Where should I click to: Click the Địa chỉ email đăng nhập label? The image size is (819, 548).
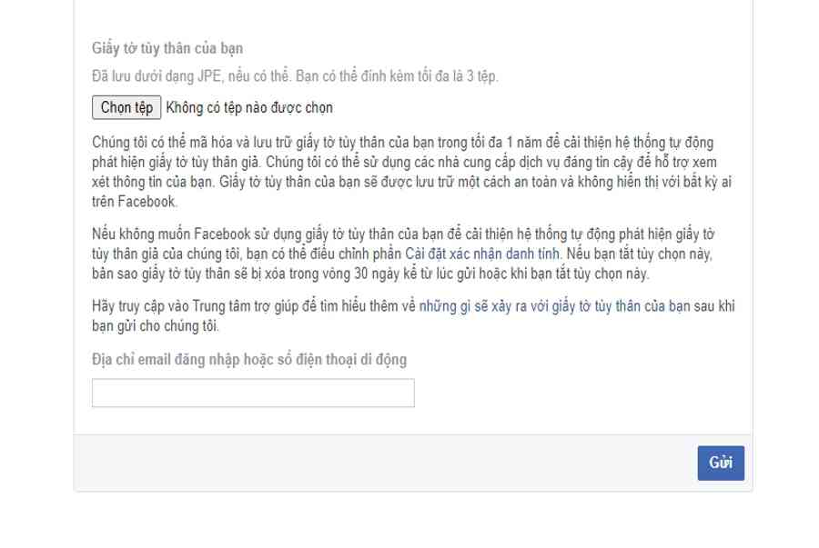(249, 360)
